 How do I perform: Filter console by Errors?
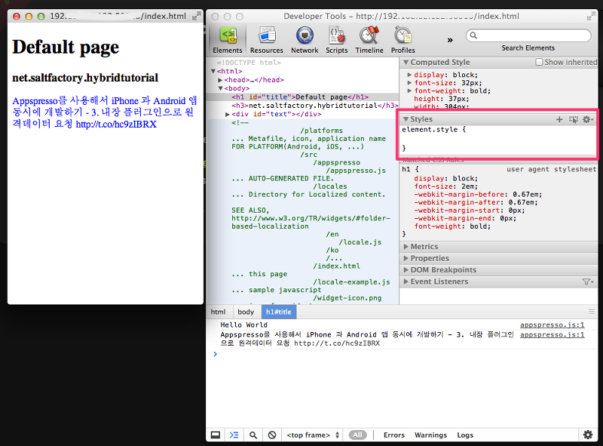[x=394, y=435]
